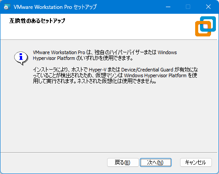Click the greyed-out maximize button
The image size is (219, 174).
tap(188, 7)
